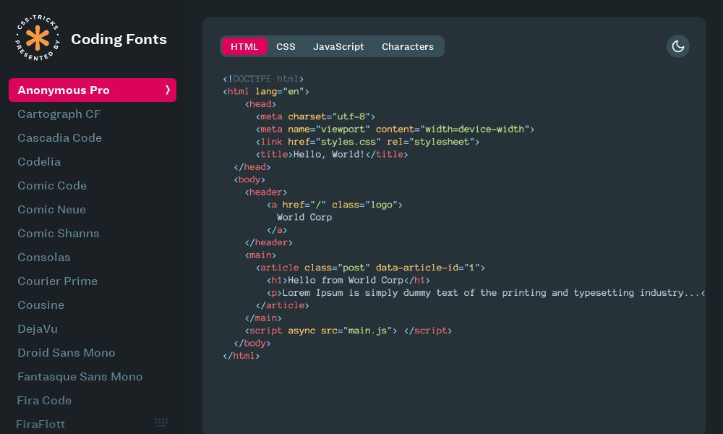
Task: Select the Comic Code font
Action: click(52, 186)
